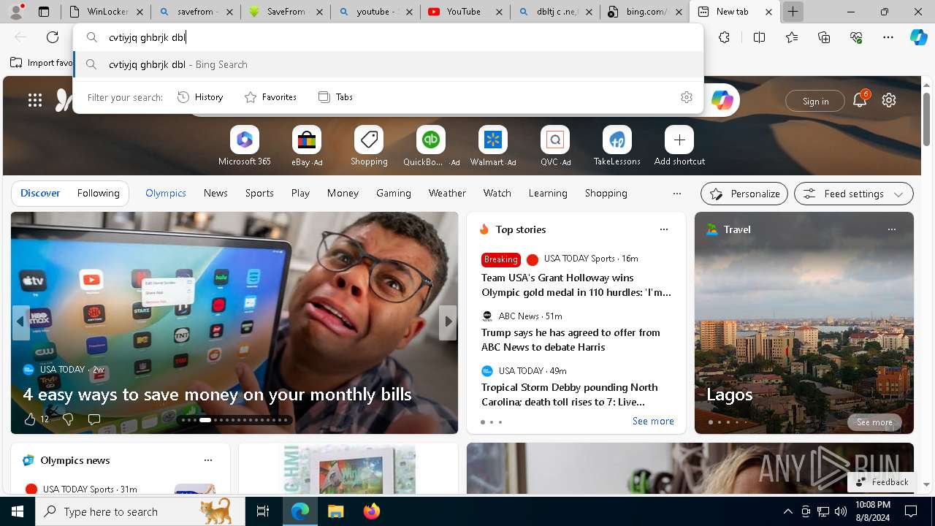
Task: Open the WinLocker tab
Action: tap(107, 12)
